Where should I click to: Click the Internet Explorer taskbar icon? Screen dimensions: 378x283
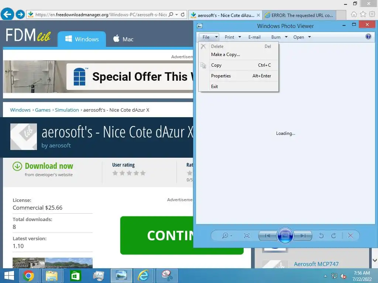143,276
